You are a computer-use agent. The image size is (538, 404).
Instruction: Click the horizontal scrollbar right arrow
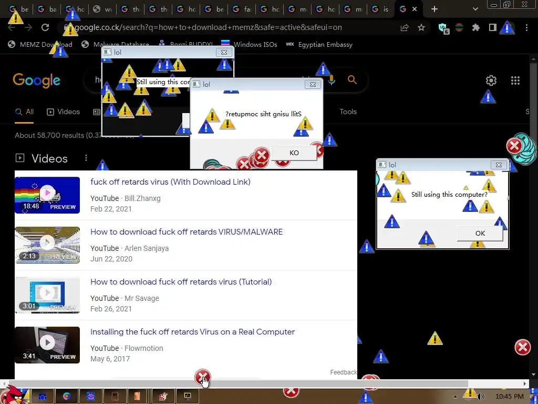(x=525, y=383)
